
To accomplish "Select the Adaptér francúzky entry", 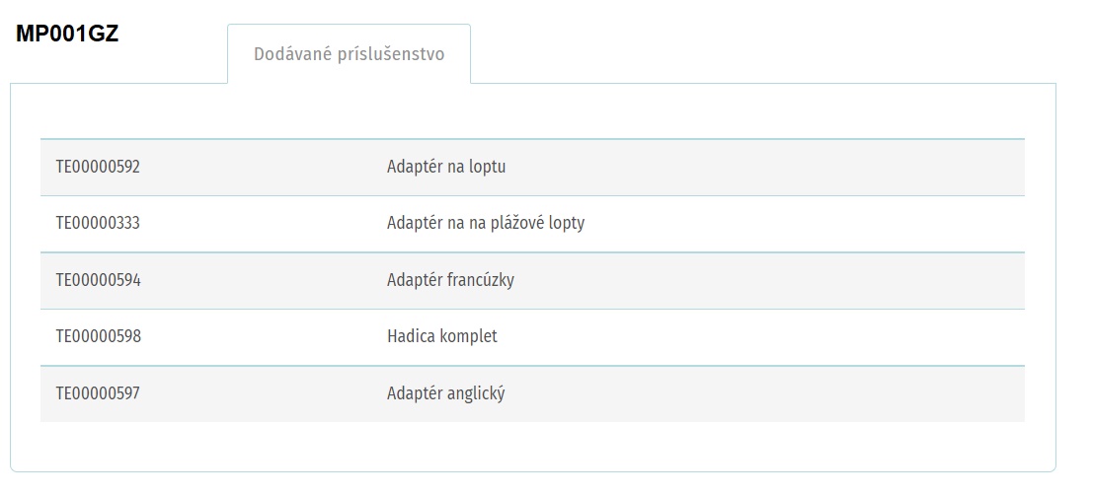I will 450,280.
